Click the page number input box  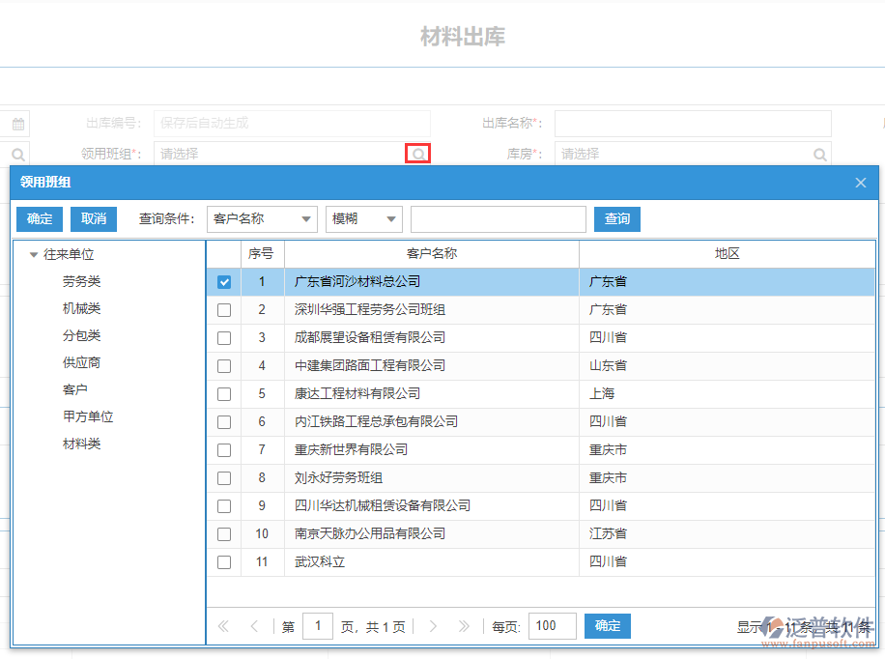pos(318,626)
